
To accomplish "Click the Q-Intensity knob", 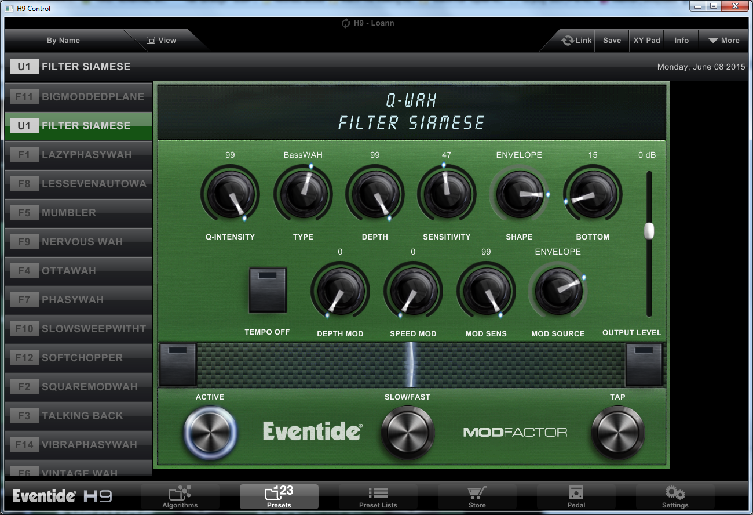I will point(230,194).
